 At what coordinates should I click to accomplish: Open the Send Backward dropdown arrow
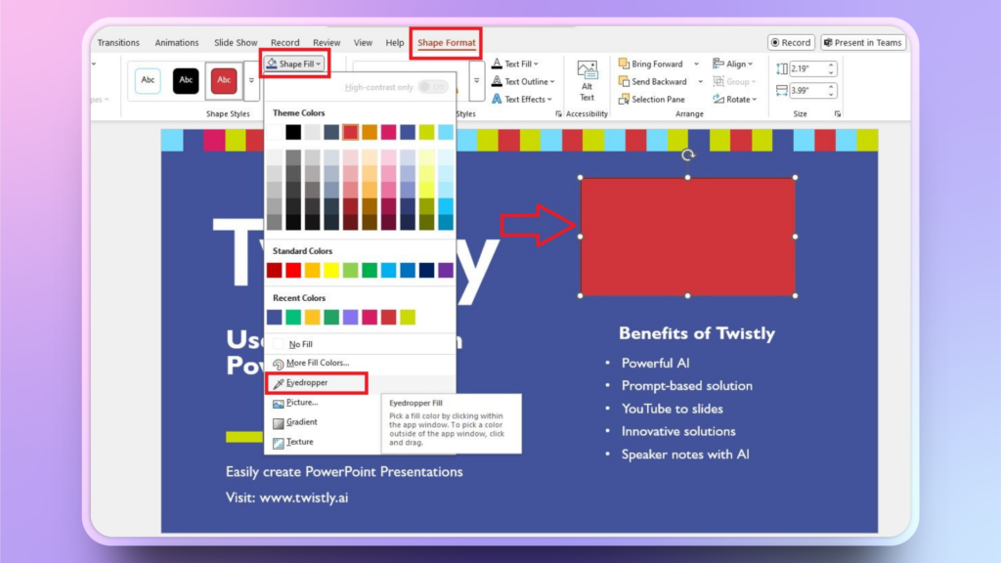point(700,82)
